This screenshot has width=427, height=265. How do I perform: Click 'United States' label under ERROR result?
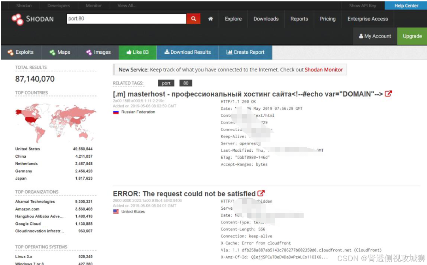coord(133,212)
